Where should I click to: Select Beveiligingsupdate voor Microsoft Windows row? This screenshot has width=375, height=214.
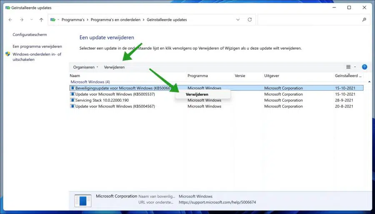[216, 88]
